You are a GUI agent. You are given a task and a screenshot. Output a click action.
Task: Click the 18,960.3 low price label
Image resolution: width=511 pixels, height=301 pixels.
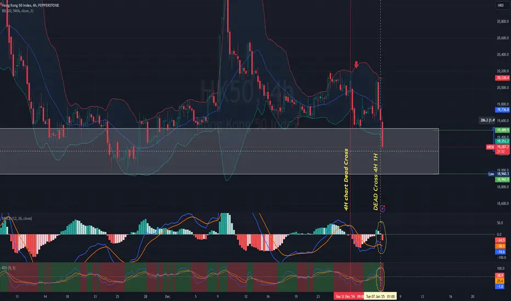click(503, 174)
